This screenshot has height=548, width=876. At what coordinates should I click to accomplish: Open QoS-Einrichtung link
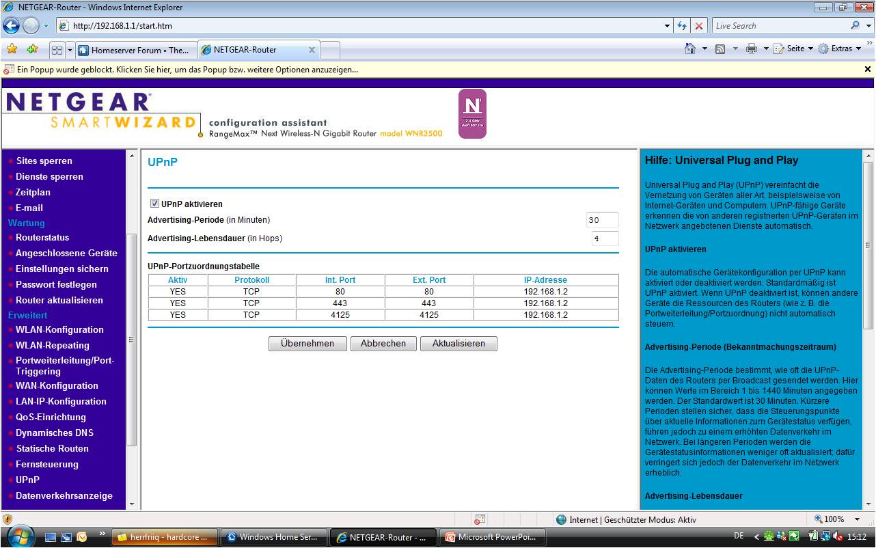[x=51, y=417]
